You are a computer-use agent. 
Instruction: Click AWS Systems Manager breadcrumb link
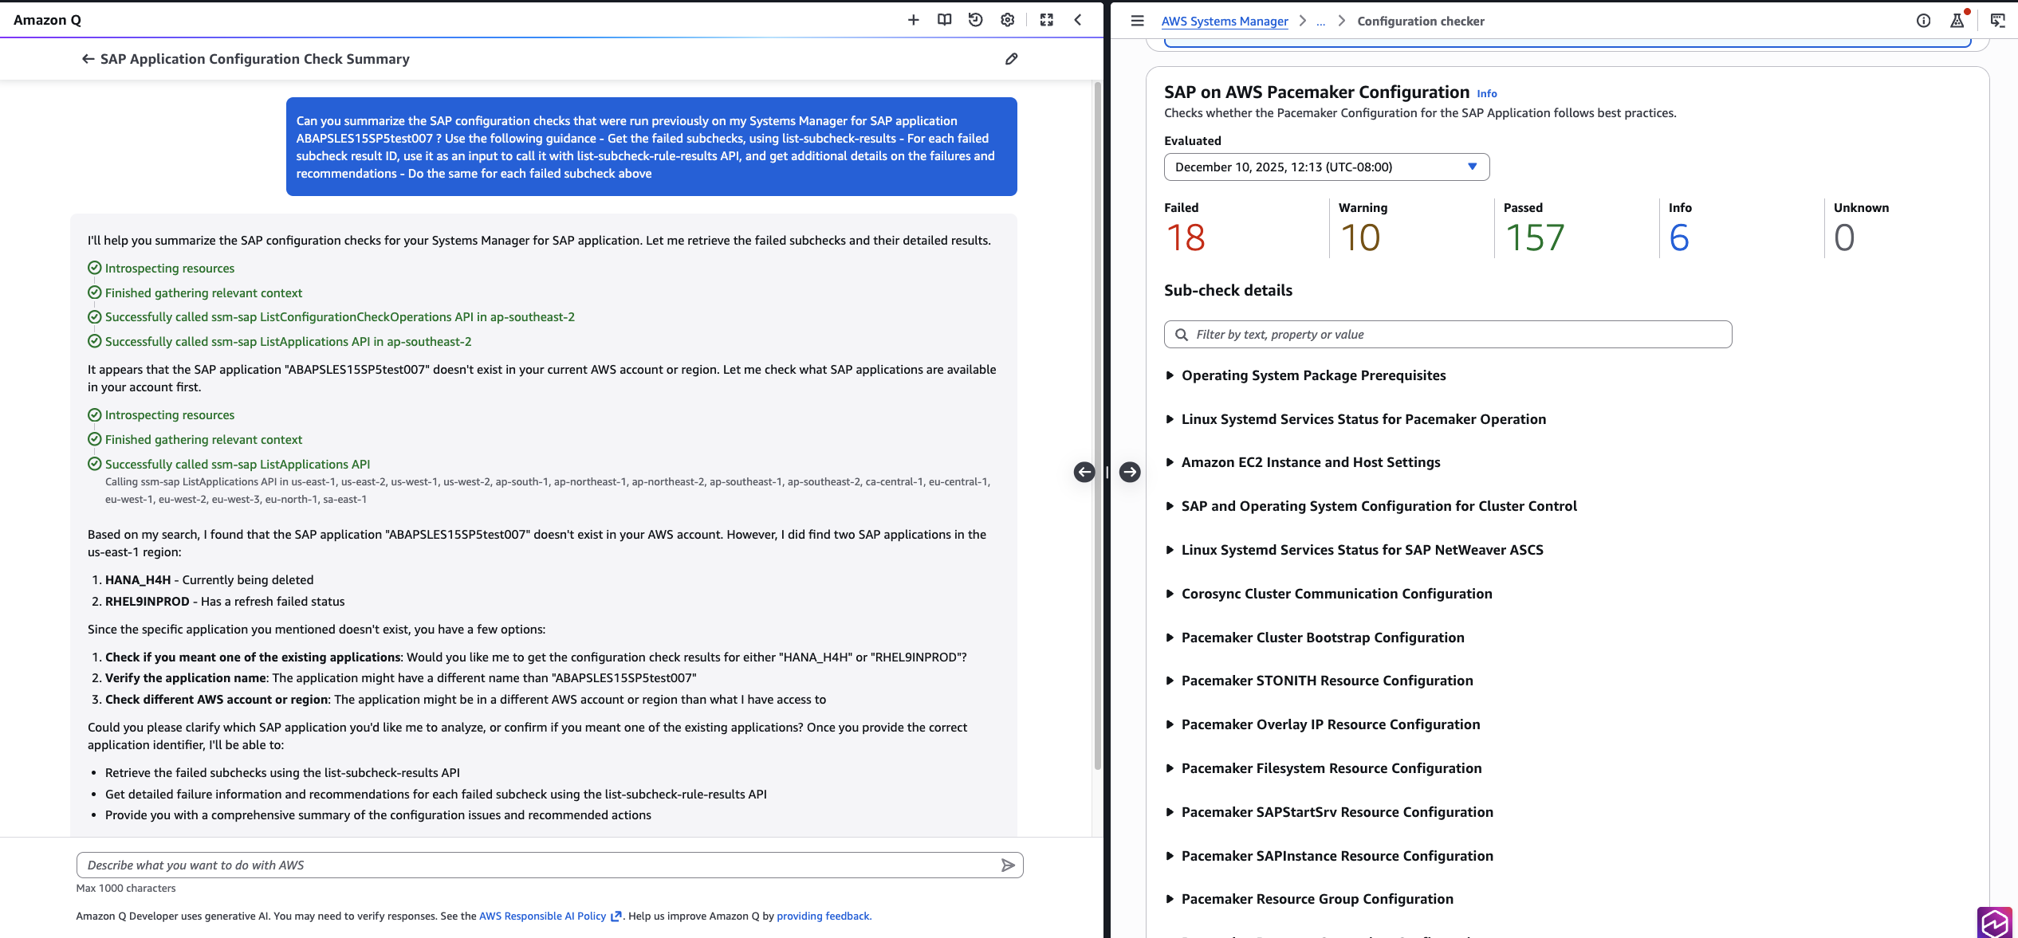(1224, 21)
